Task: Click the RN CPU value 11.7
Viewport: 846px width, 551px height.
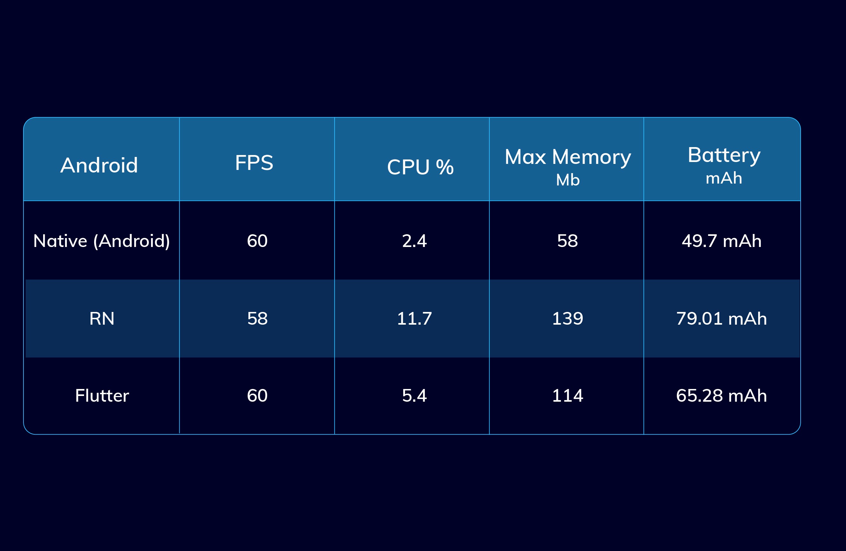Action: point(414,318)
